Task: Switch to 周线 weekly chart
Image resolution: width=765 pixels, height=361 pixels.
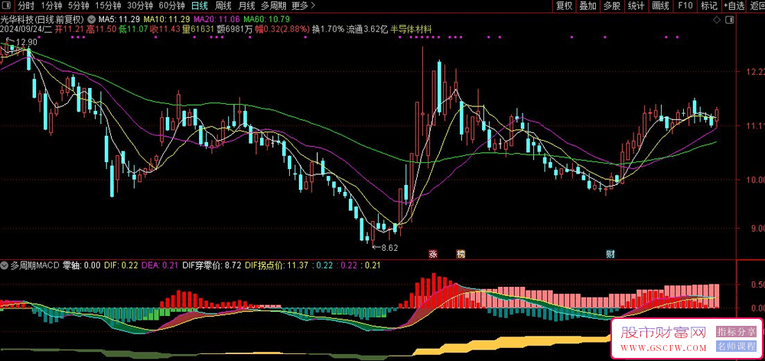Action: tap(223, 6)
